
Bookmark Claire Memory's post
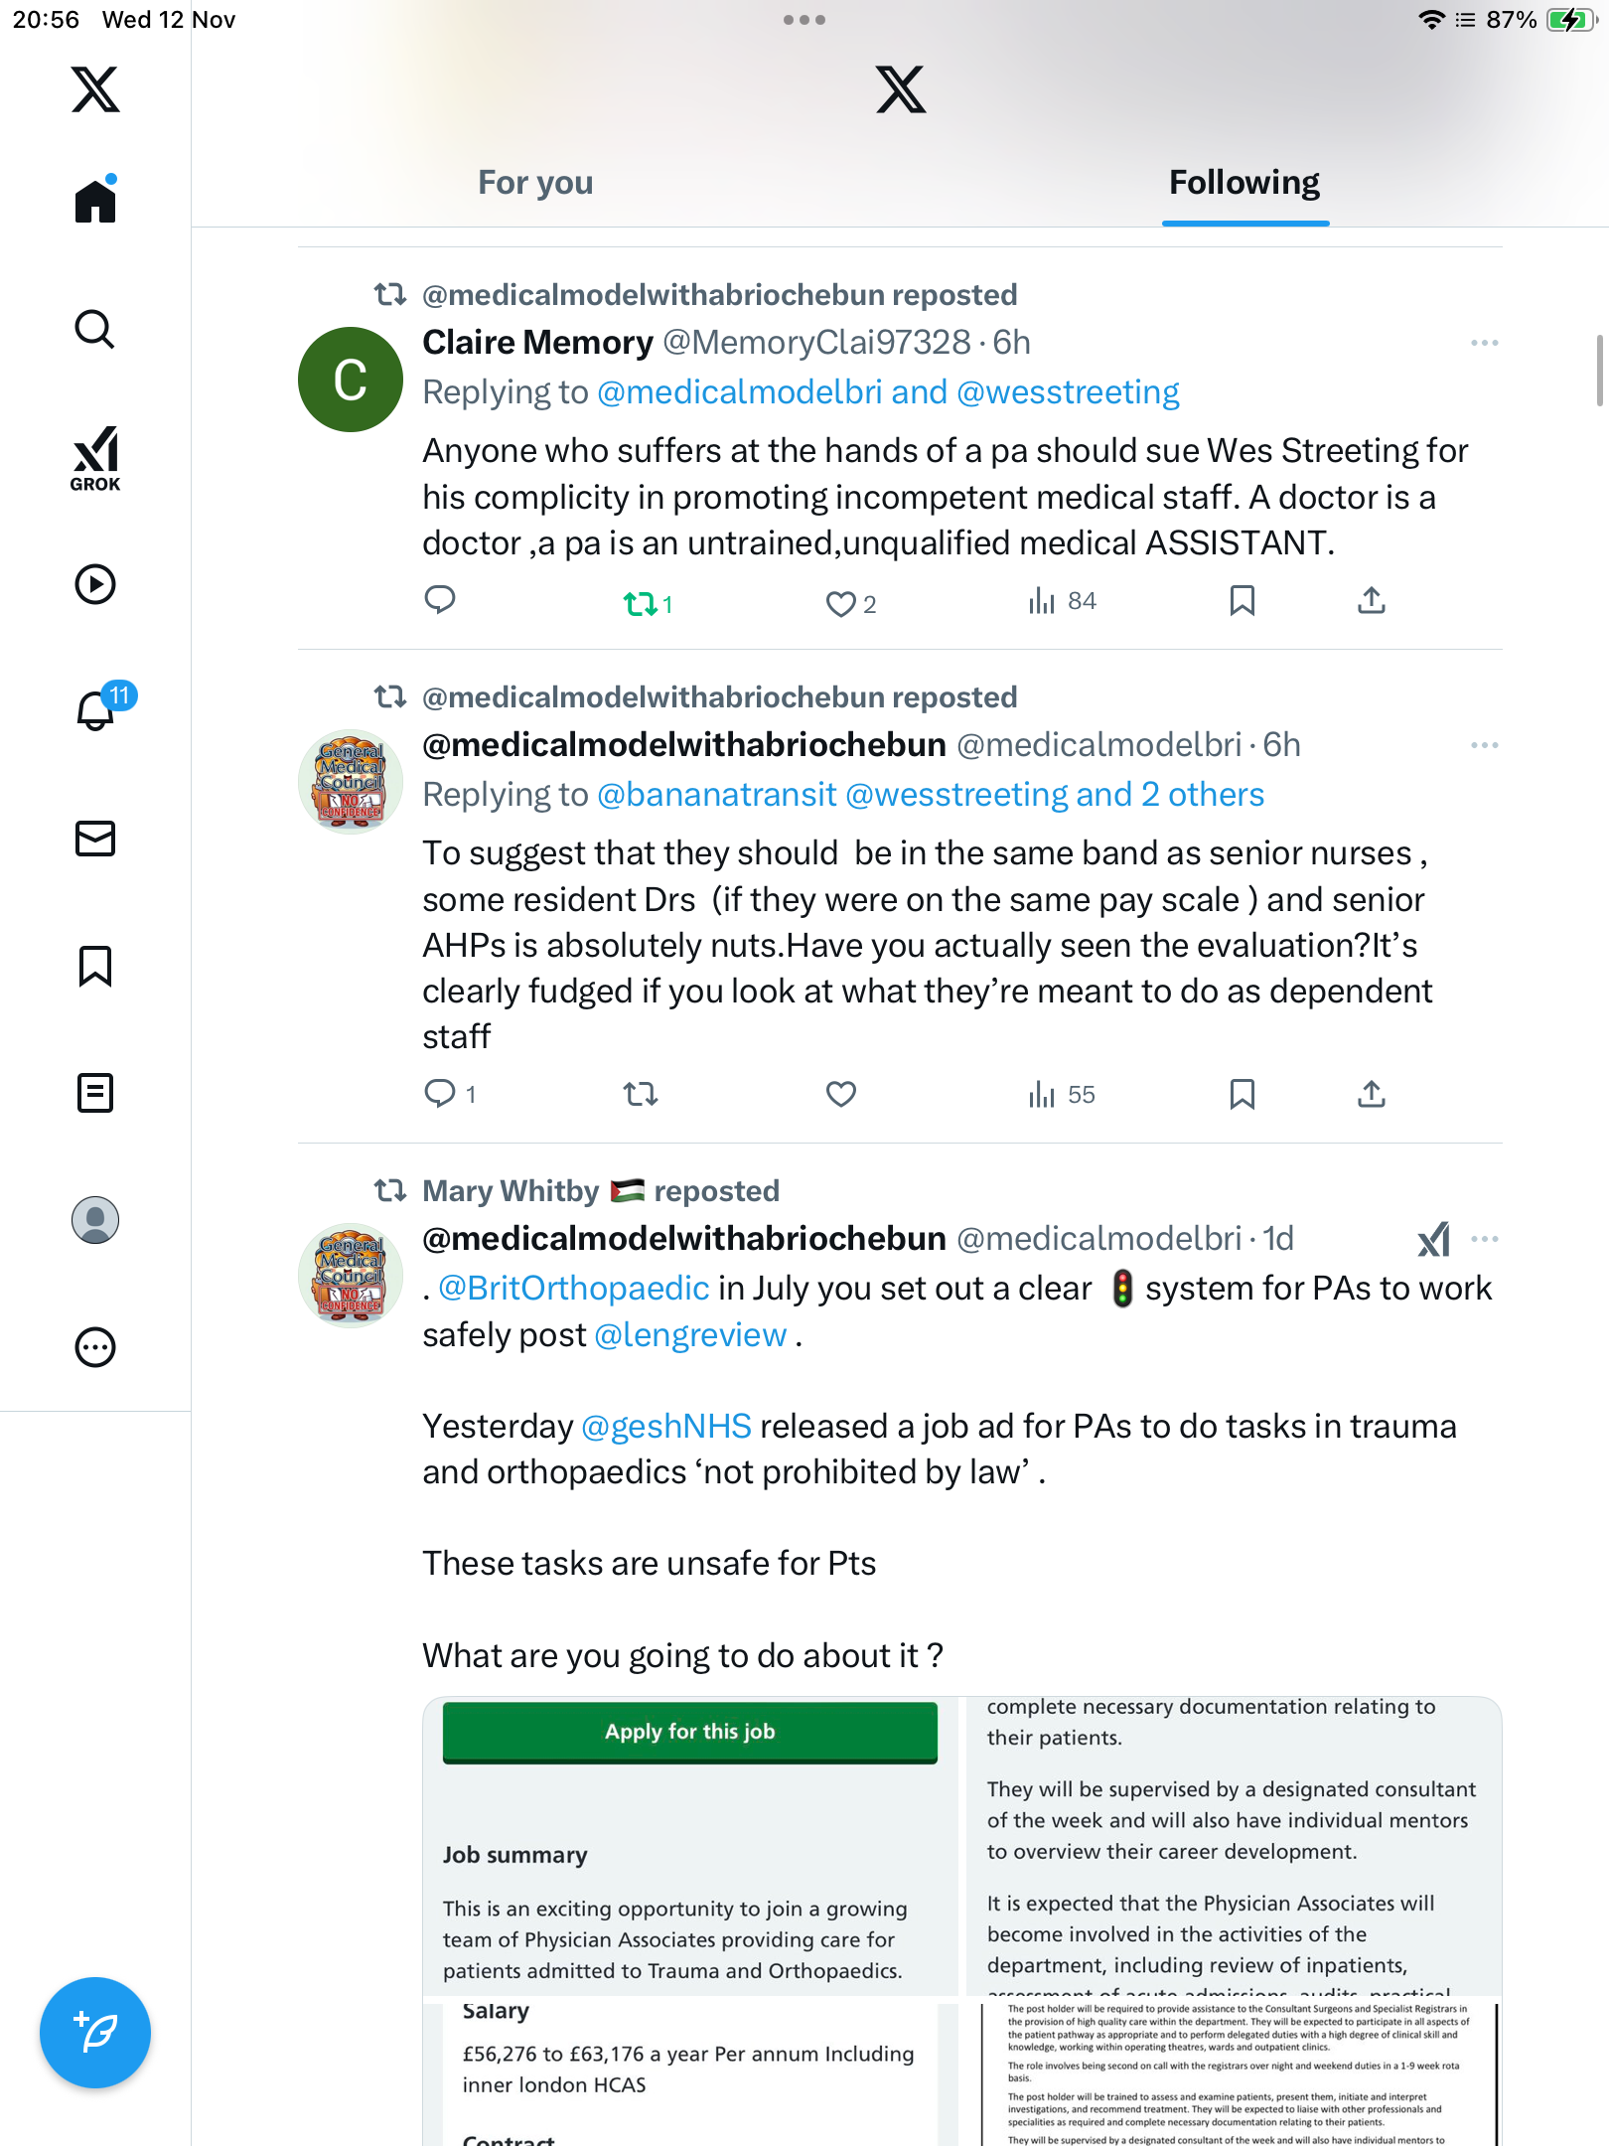click(1242, 601)
